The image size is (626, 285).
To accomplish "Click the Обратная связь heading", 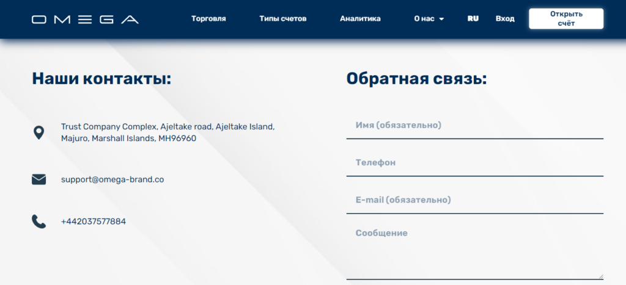I will (416, 79).
